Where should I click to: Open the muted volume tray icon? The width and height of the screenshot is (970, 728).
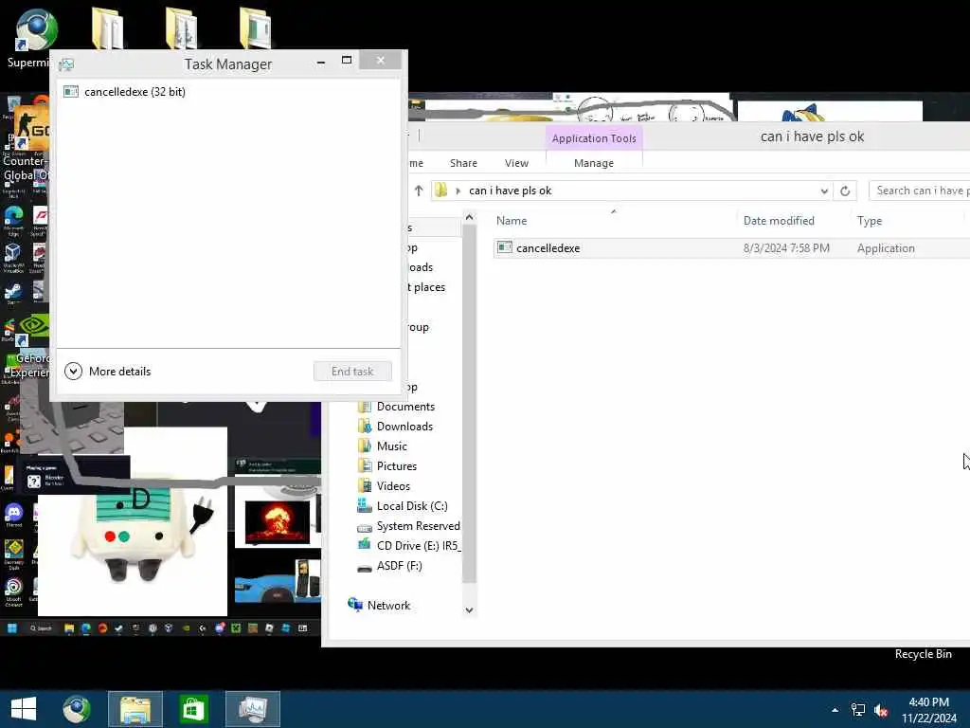[x=882, y=710]
